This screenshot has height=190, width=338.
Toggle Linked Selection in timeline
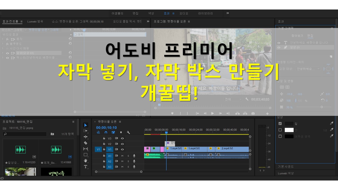pos(113,132)
